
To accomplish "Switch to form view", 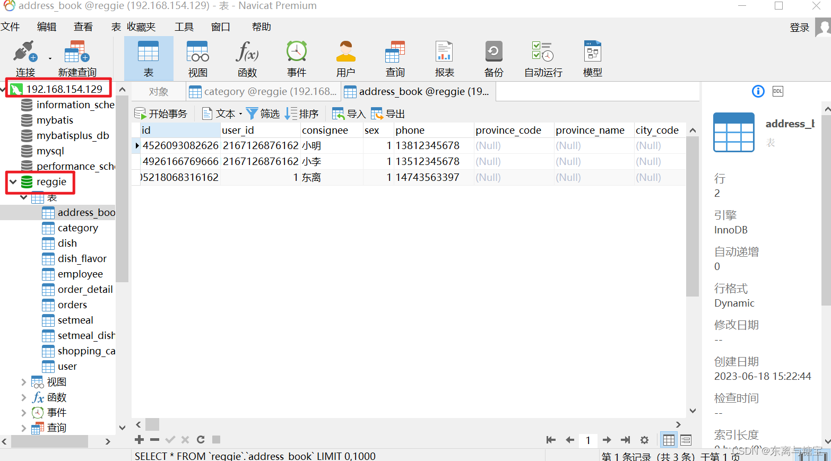I will pos(686,440).
